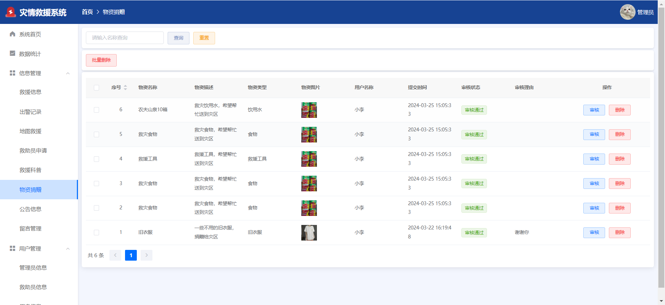Delete the 农夫山泉10箱 row
665x305 pixels.
click(x=620, y=110)
